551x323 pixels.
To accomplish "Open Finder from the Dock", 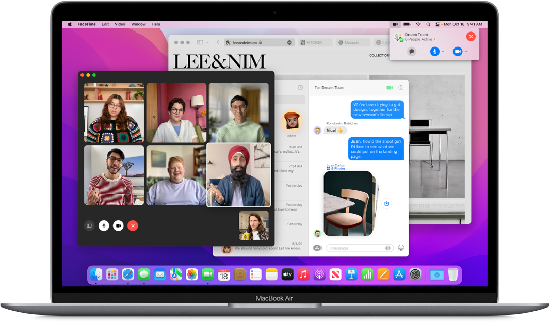I will pyautogui.click(x=96, y=274).
